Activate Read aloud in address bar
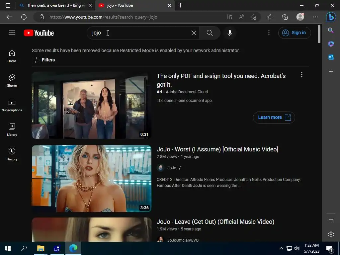 (241, 17)
